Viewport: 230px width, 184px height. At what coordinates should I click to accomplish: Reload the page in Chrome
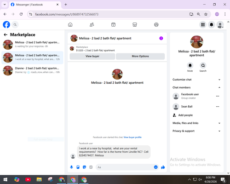(21, 14)
